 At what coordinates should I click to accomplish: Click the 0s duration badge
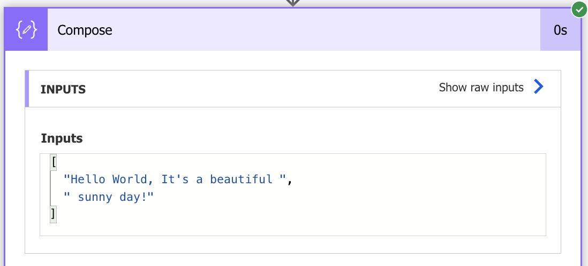[560, 30]
